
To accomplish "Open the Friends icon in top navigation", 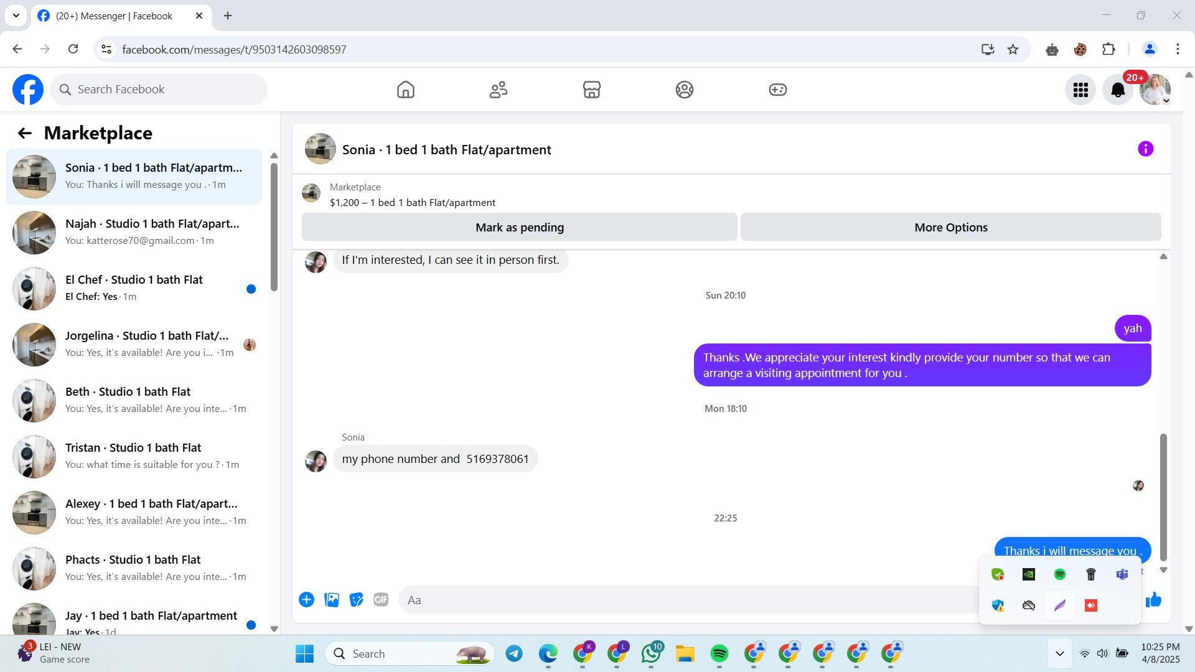I will click(x=499, y=90).
